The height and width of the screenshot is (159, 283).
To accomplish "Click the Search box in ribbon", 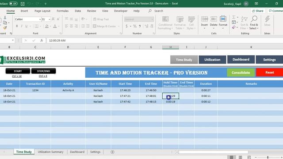I will pyautogui.click(x=156, y=11).
